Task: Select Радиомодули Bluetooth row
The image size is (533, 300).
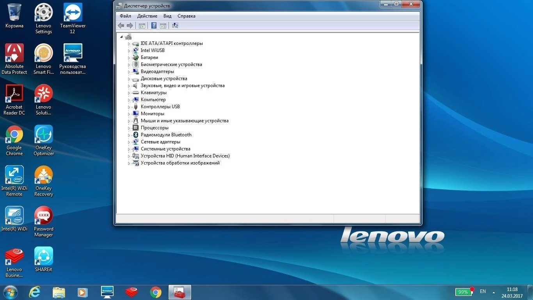Action: [166, 135]
